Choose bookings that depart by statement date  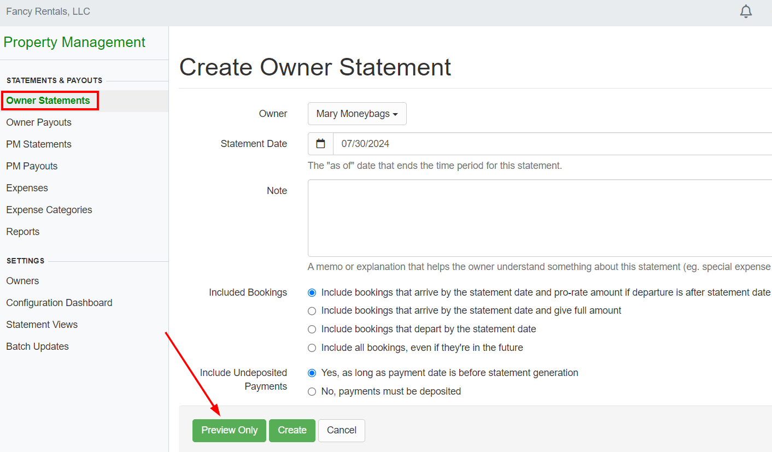click(312, 329)
